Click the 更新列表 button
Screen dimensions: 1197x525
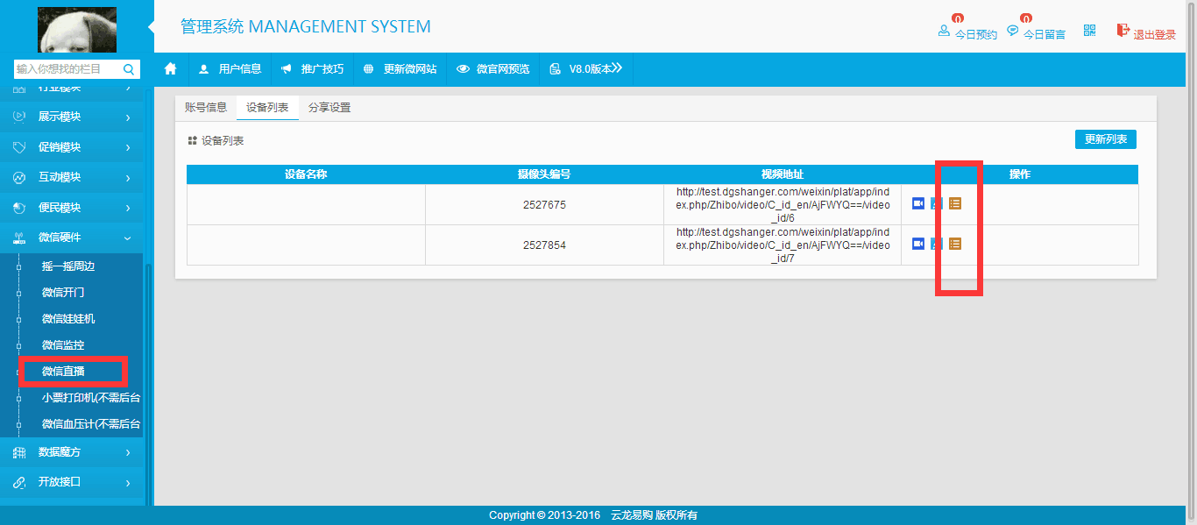pos(1105,139)
